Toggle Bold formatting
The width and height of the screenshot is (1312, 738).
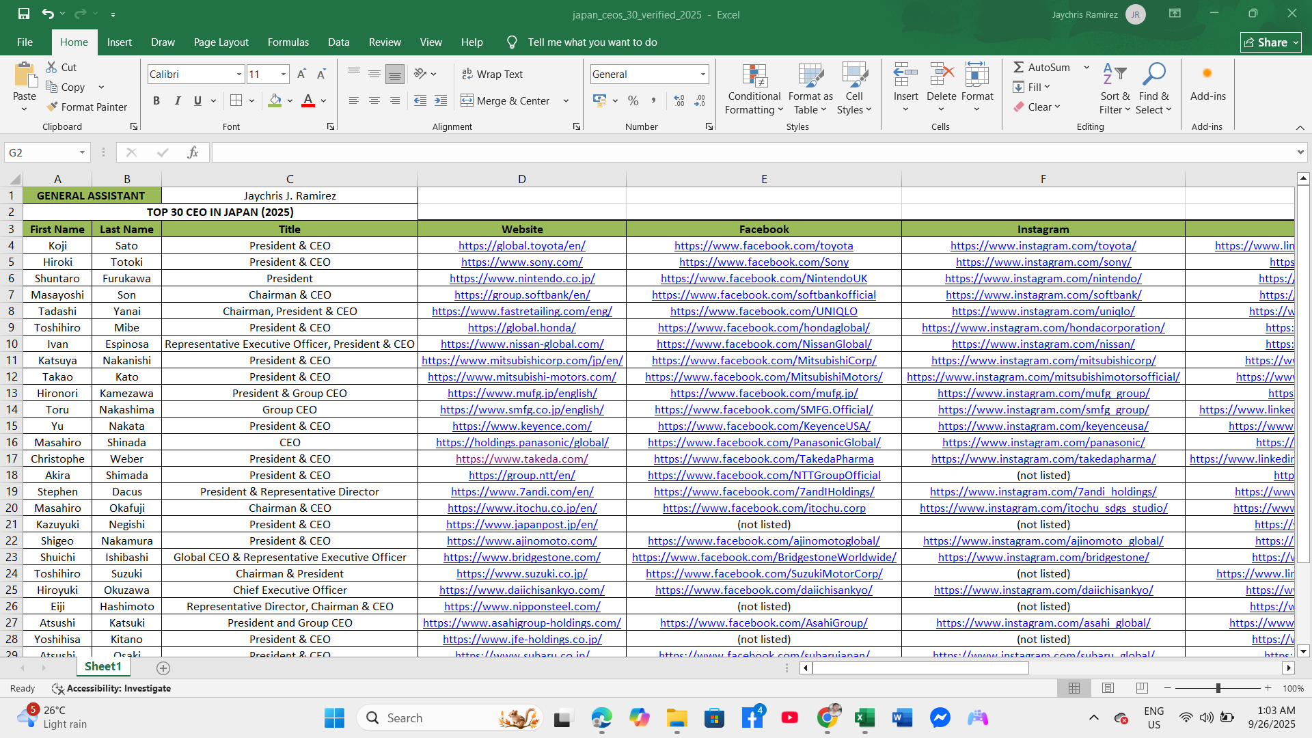pos(156,100)
